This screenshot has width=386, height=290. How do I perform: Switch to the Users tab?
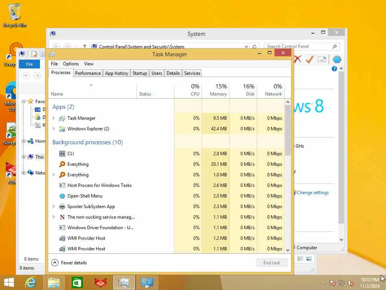(157, 73)
